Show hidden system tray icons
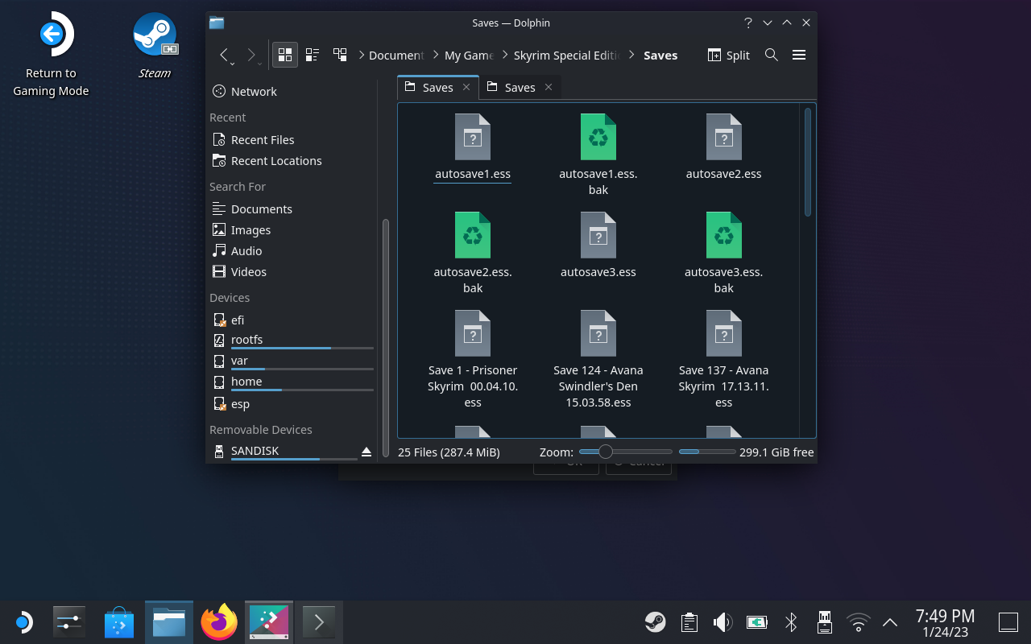1031x644 pixels. tap(890, 622)
